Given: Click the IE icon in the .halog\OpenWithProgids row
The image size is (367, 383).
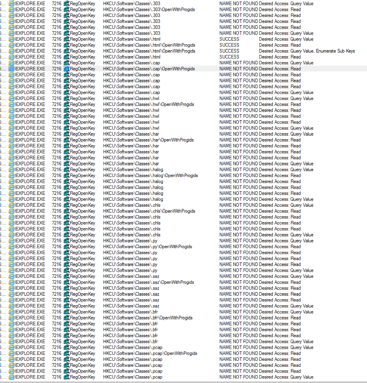Looking at the screenshot, I should [12, 176].
